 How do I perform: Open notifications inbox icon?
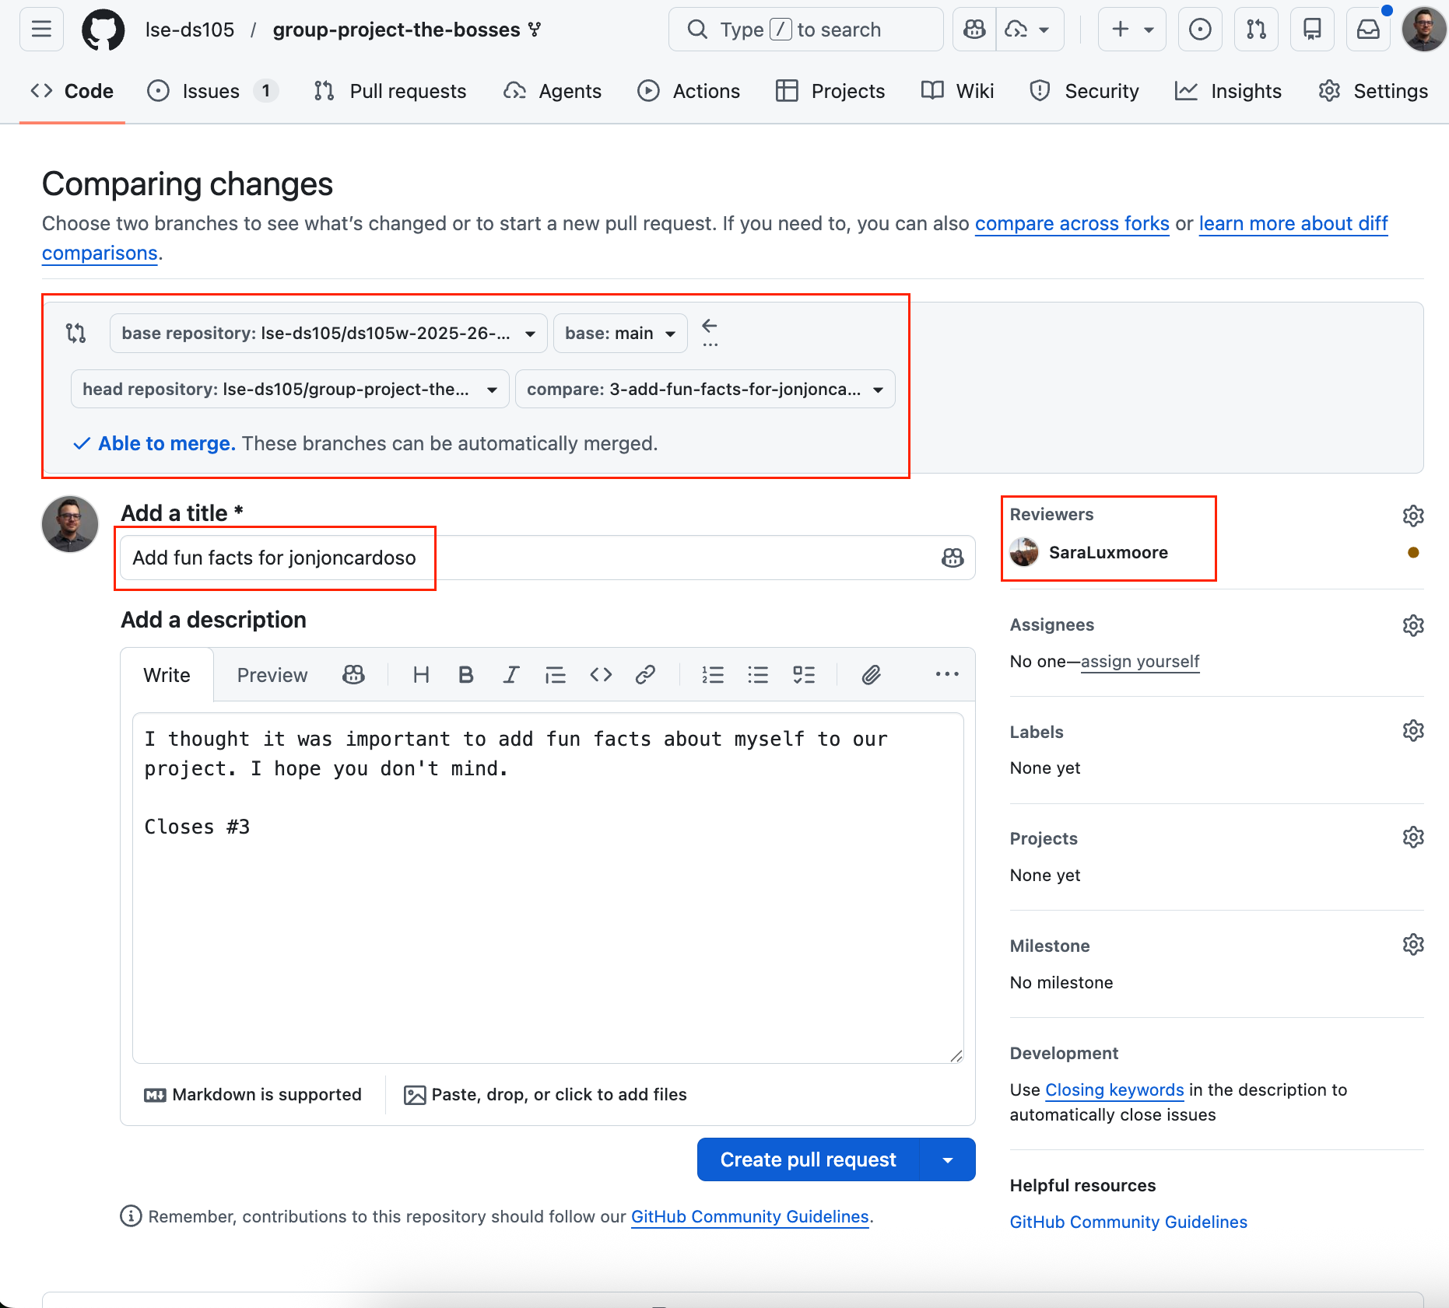tap(1368, 30)
